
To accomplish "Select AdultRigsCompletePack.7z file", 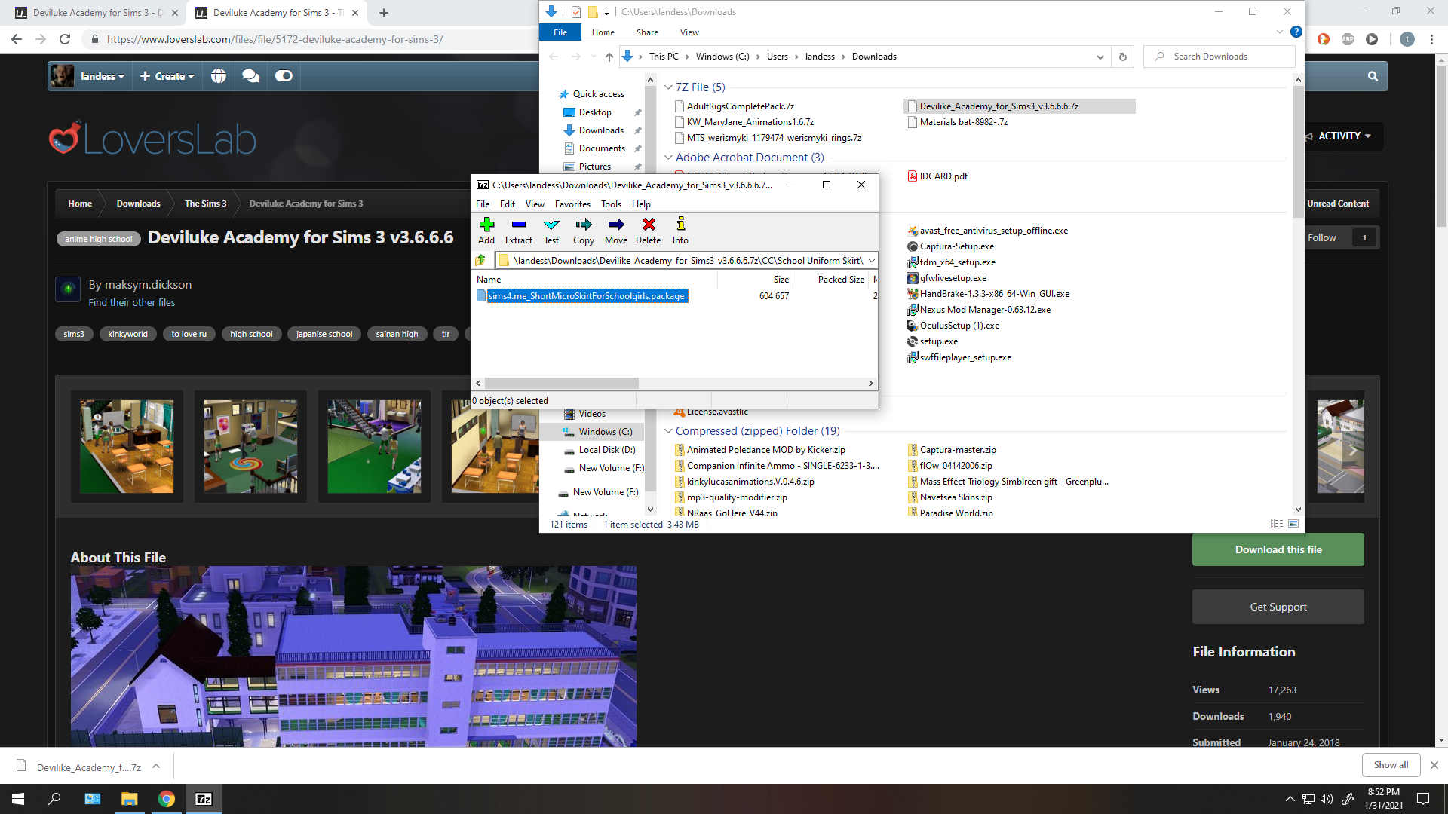I will pyautogui.click(x=735, y=106).
